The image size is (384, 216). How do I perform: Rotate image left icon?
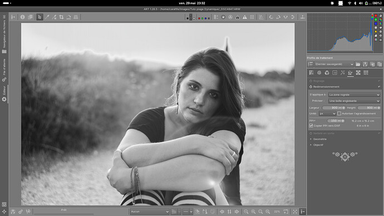click(271, 17)
